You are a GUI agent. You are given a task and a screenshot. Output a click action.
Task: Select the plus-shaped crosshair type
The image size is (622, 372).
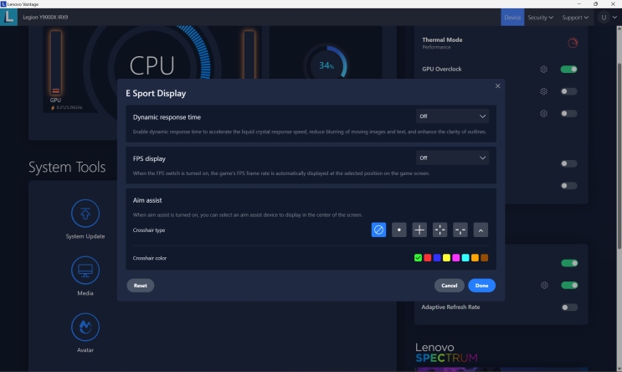[419, 230]
